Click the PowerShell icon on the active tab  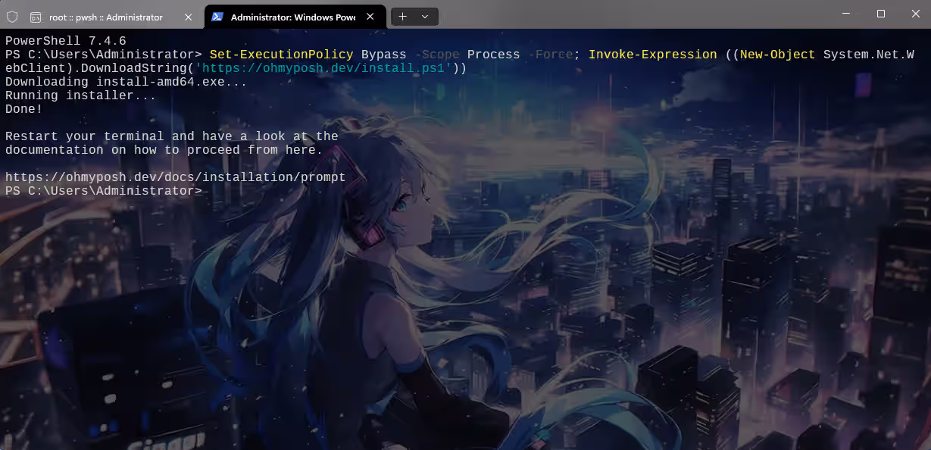click(x=217, y=17)
